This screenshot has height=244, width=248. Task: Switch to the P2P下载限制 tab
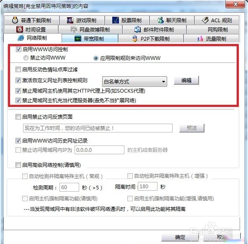pyautogui.click(x=151, y=39)
